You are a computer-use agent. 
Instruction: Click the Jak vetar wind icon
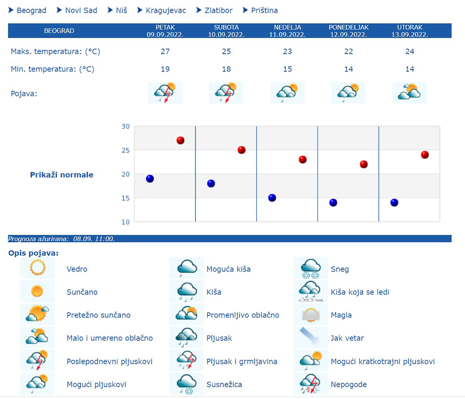[x=311, y=337]
